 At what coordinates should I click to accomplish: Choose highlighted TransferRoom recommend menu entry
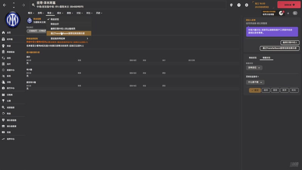point(69,33)
